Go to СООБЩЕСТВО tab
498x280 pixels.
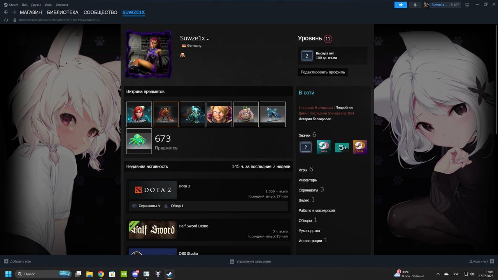[100, 12]
